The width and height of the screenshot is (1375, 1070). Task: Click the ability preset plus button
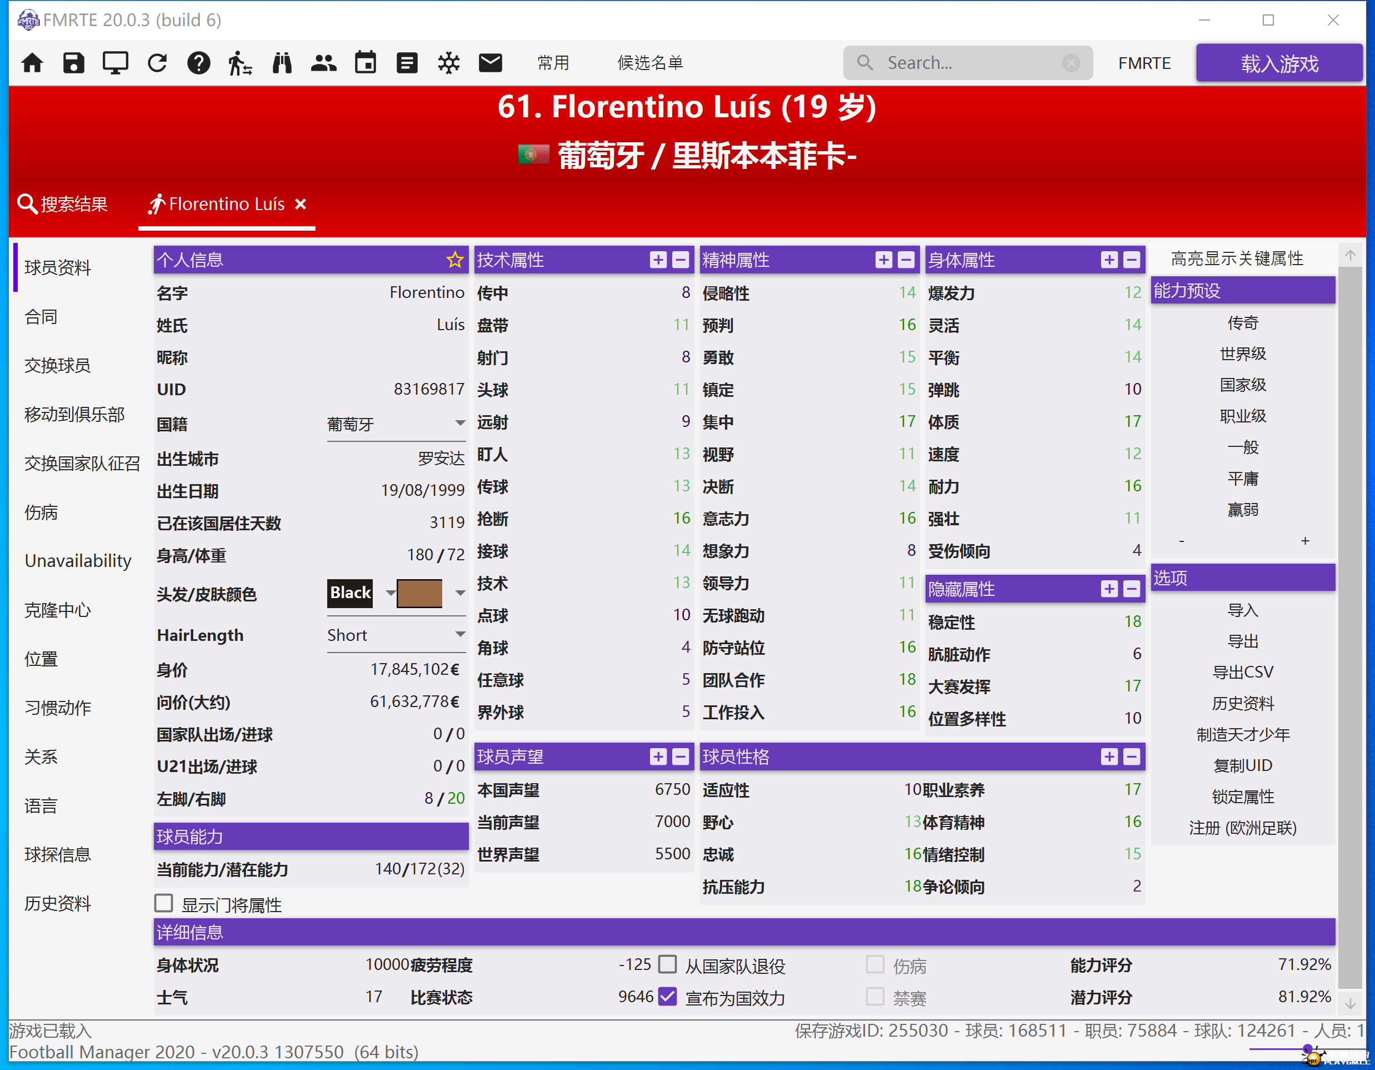1305,541
